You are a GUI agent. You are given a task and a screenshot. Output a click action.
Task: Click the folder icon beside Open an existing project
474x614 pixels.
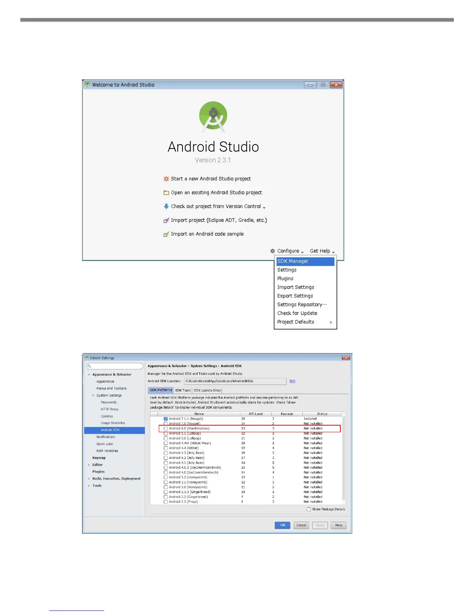[166, 193]
